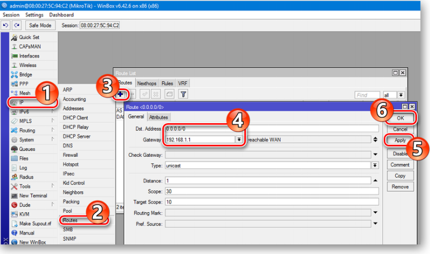Open Log in sidebar

34,168
